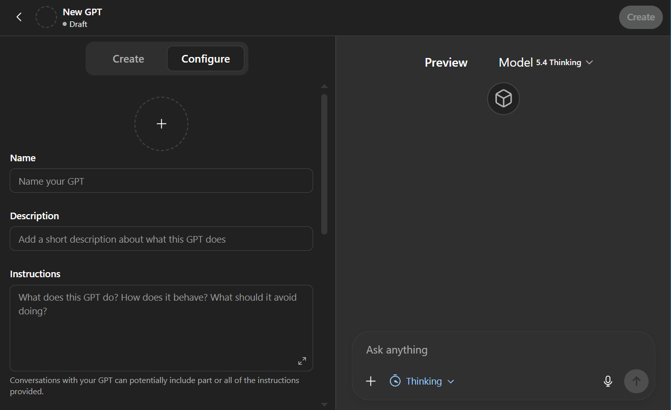671x410 pixels.
Task: Click the Description field to add text
Action: (161, 239)
